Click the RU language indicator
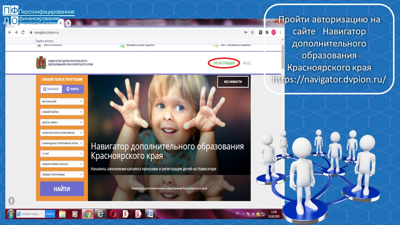This screenshot has height=225, width=400. click(238, 213)
